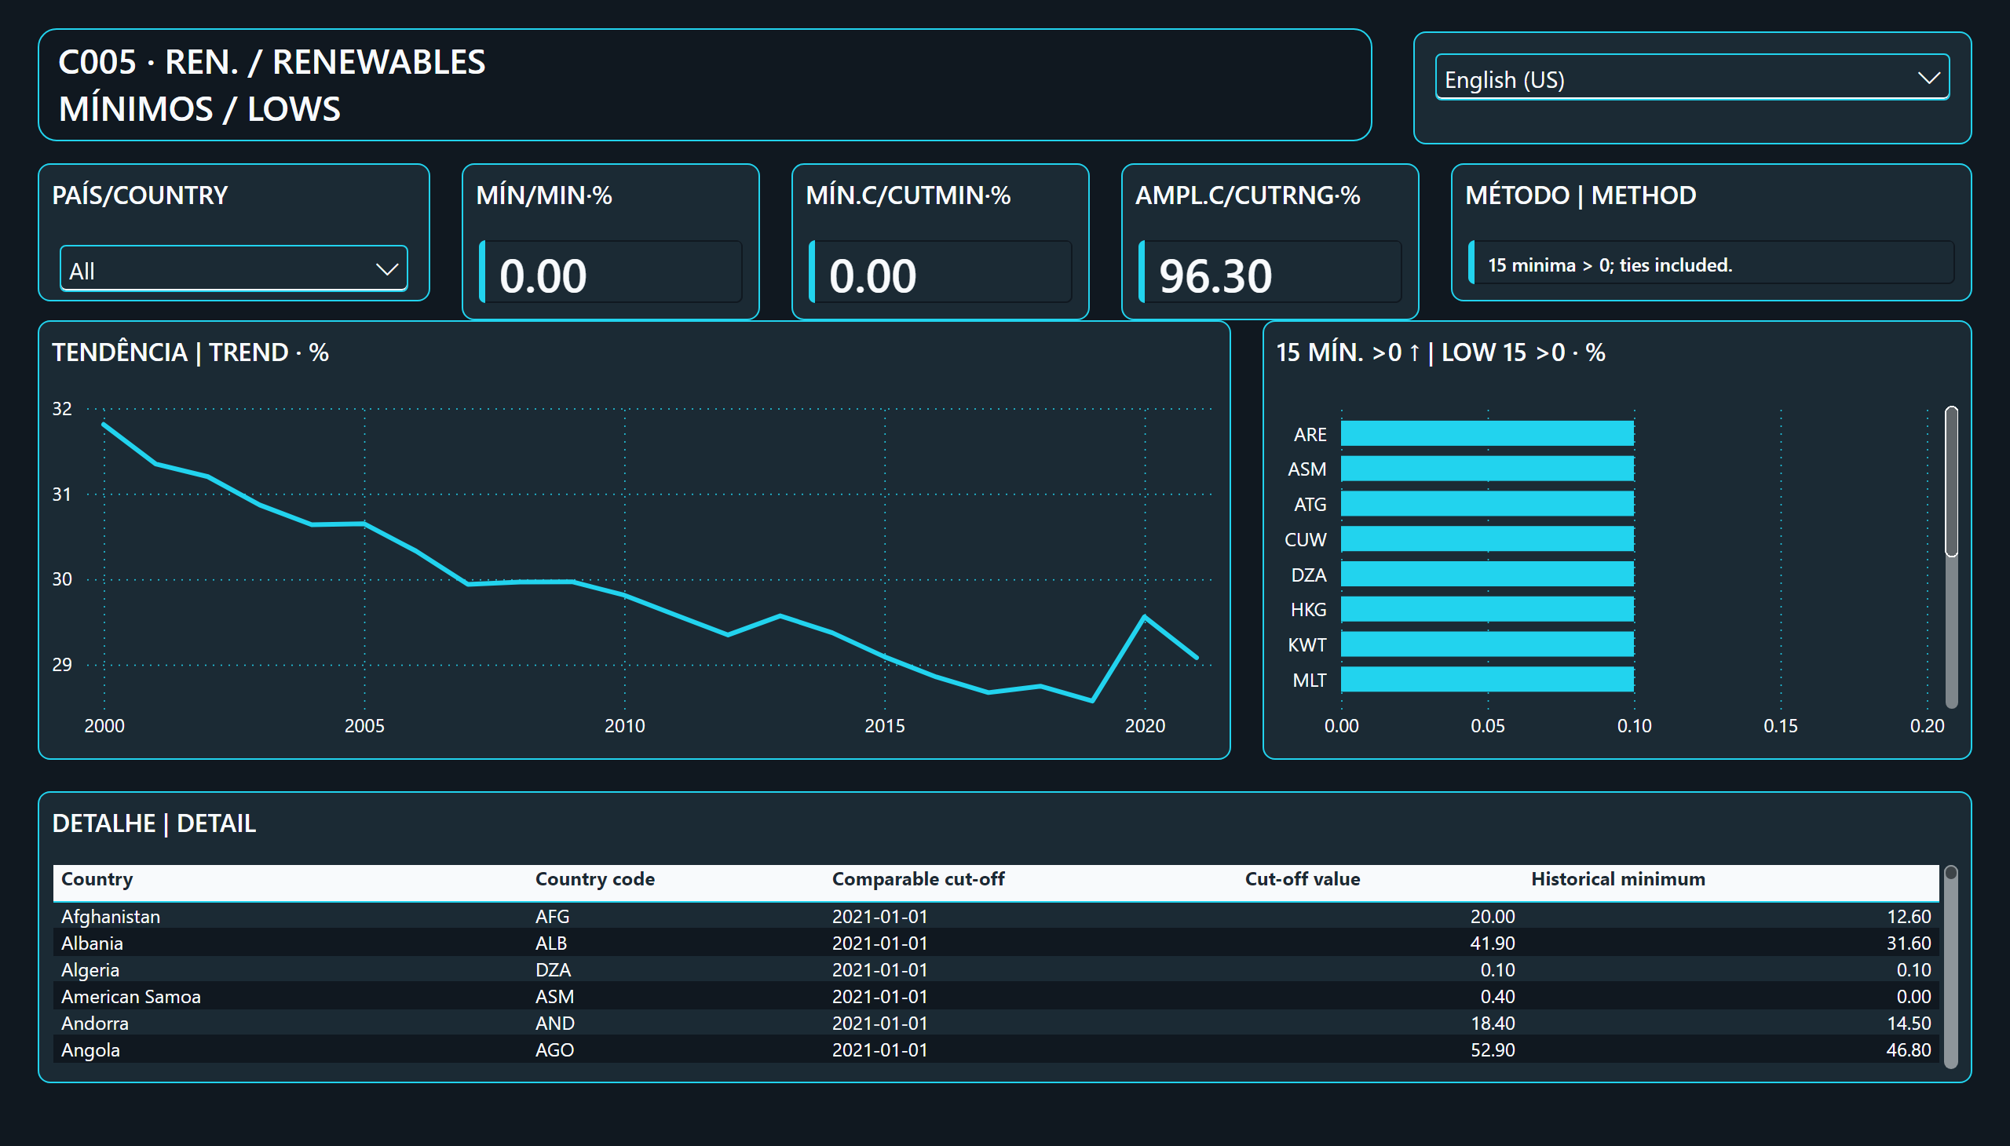The image size is (2010, 1146).
Task: Click the MÍN/MIN·% card value 0.00
Action: coord(543,276)
